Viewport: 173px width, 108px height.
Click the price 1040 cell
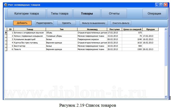coord(132,39)
